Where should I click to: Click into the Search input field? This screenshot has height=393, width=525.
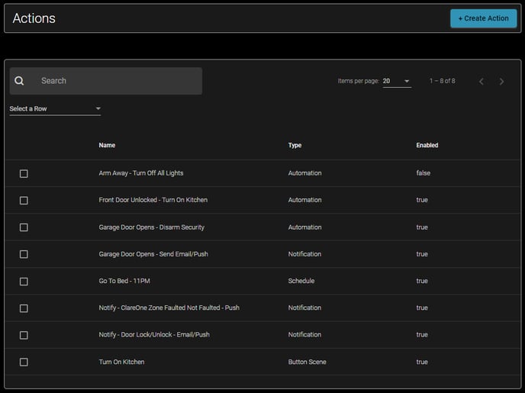tap(114, 81)
